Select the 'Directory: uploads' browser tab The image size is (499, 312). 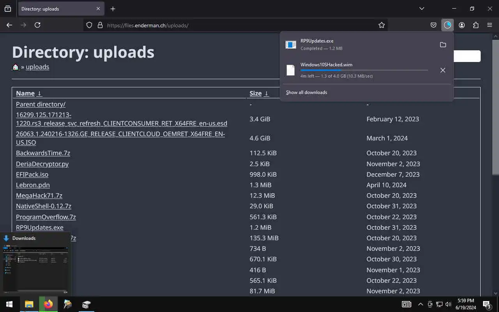[x=60, y=9]
